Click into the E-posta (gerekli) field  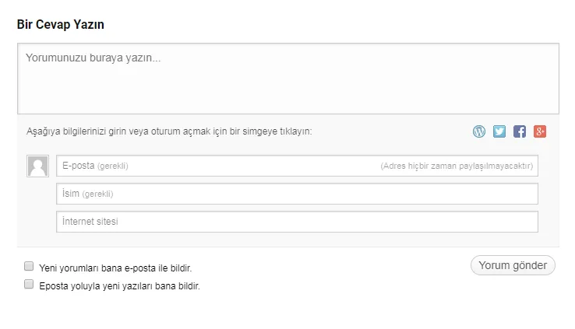(x=297, y=166)
